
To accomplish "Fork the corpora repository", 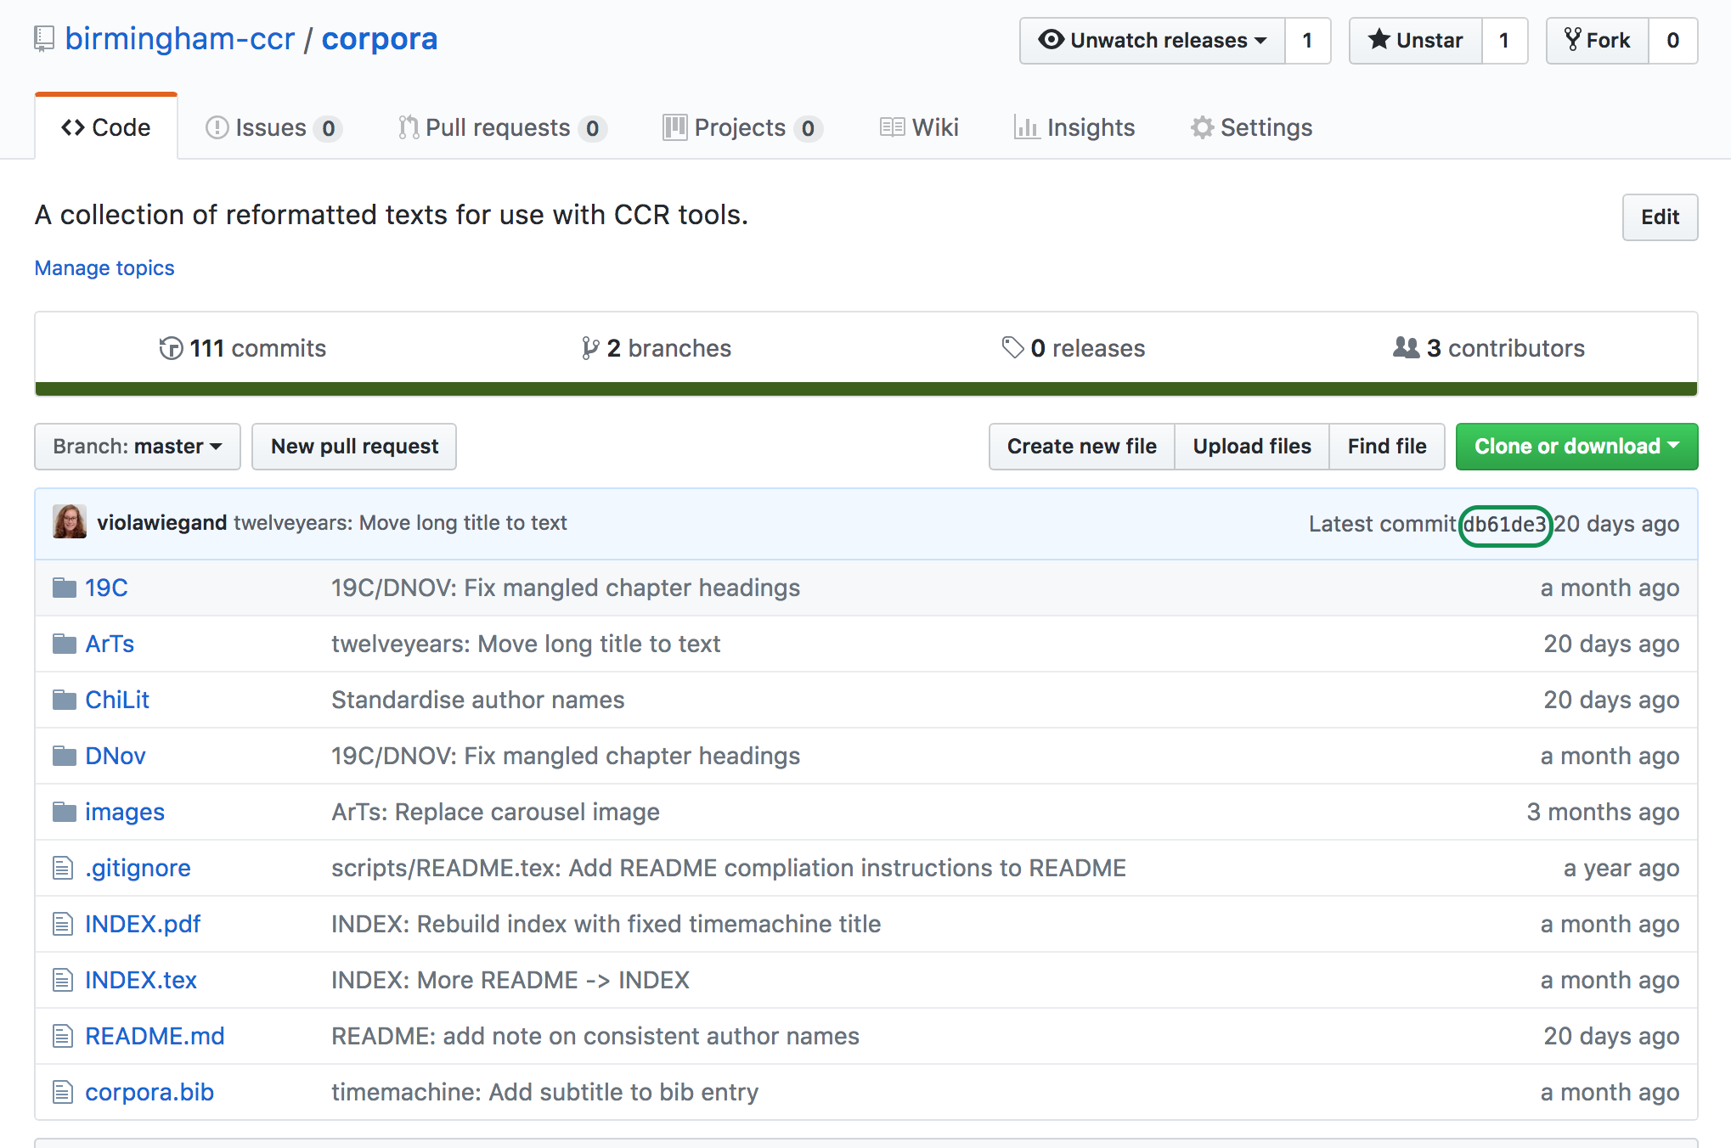I will click(1598, 40).
